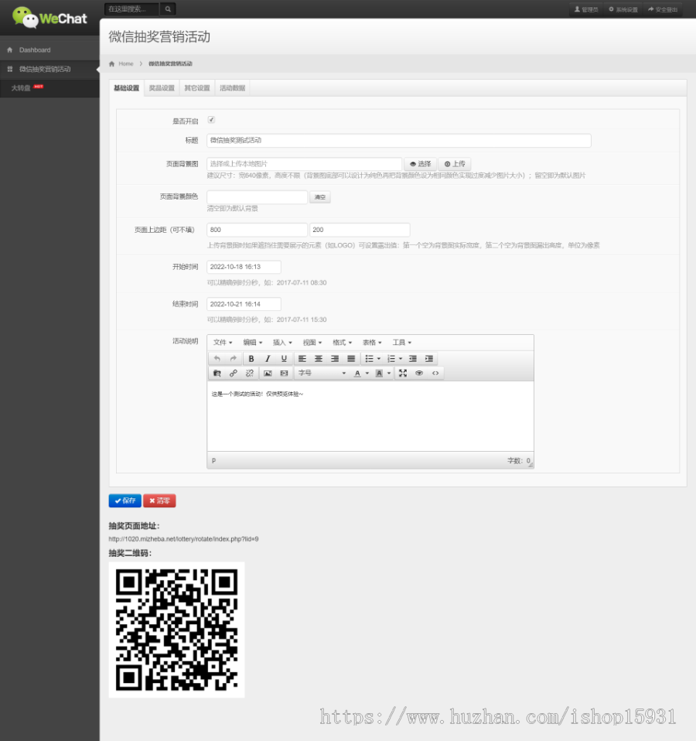Click the 页面背景颜色 color field

point(257,197)
